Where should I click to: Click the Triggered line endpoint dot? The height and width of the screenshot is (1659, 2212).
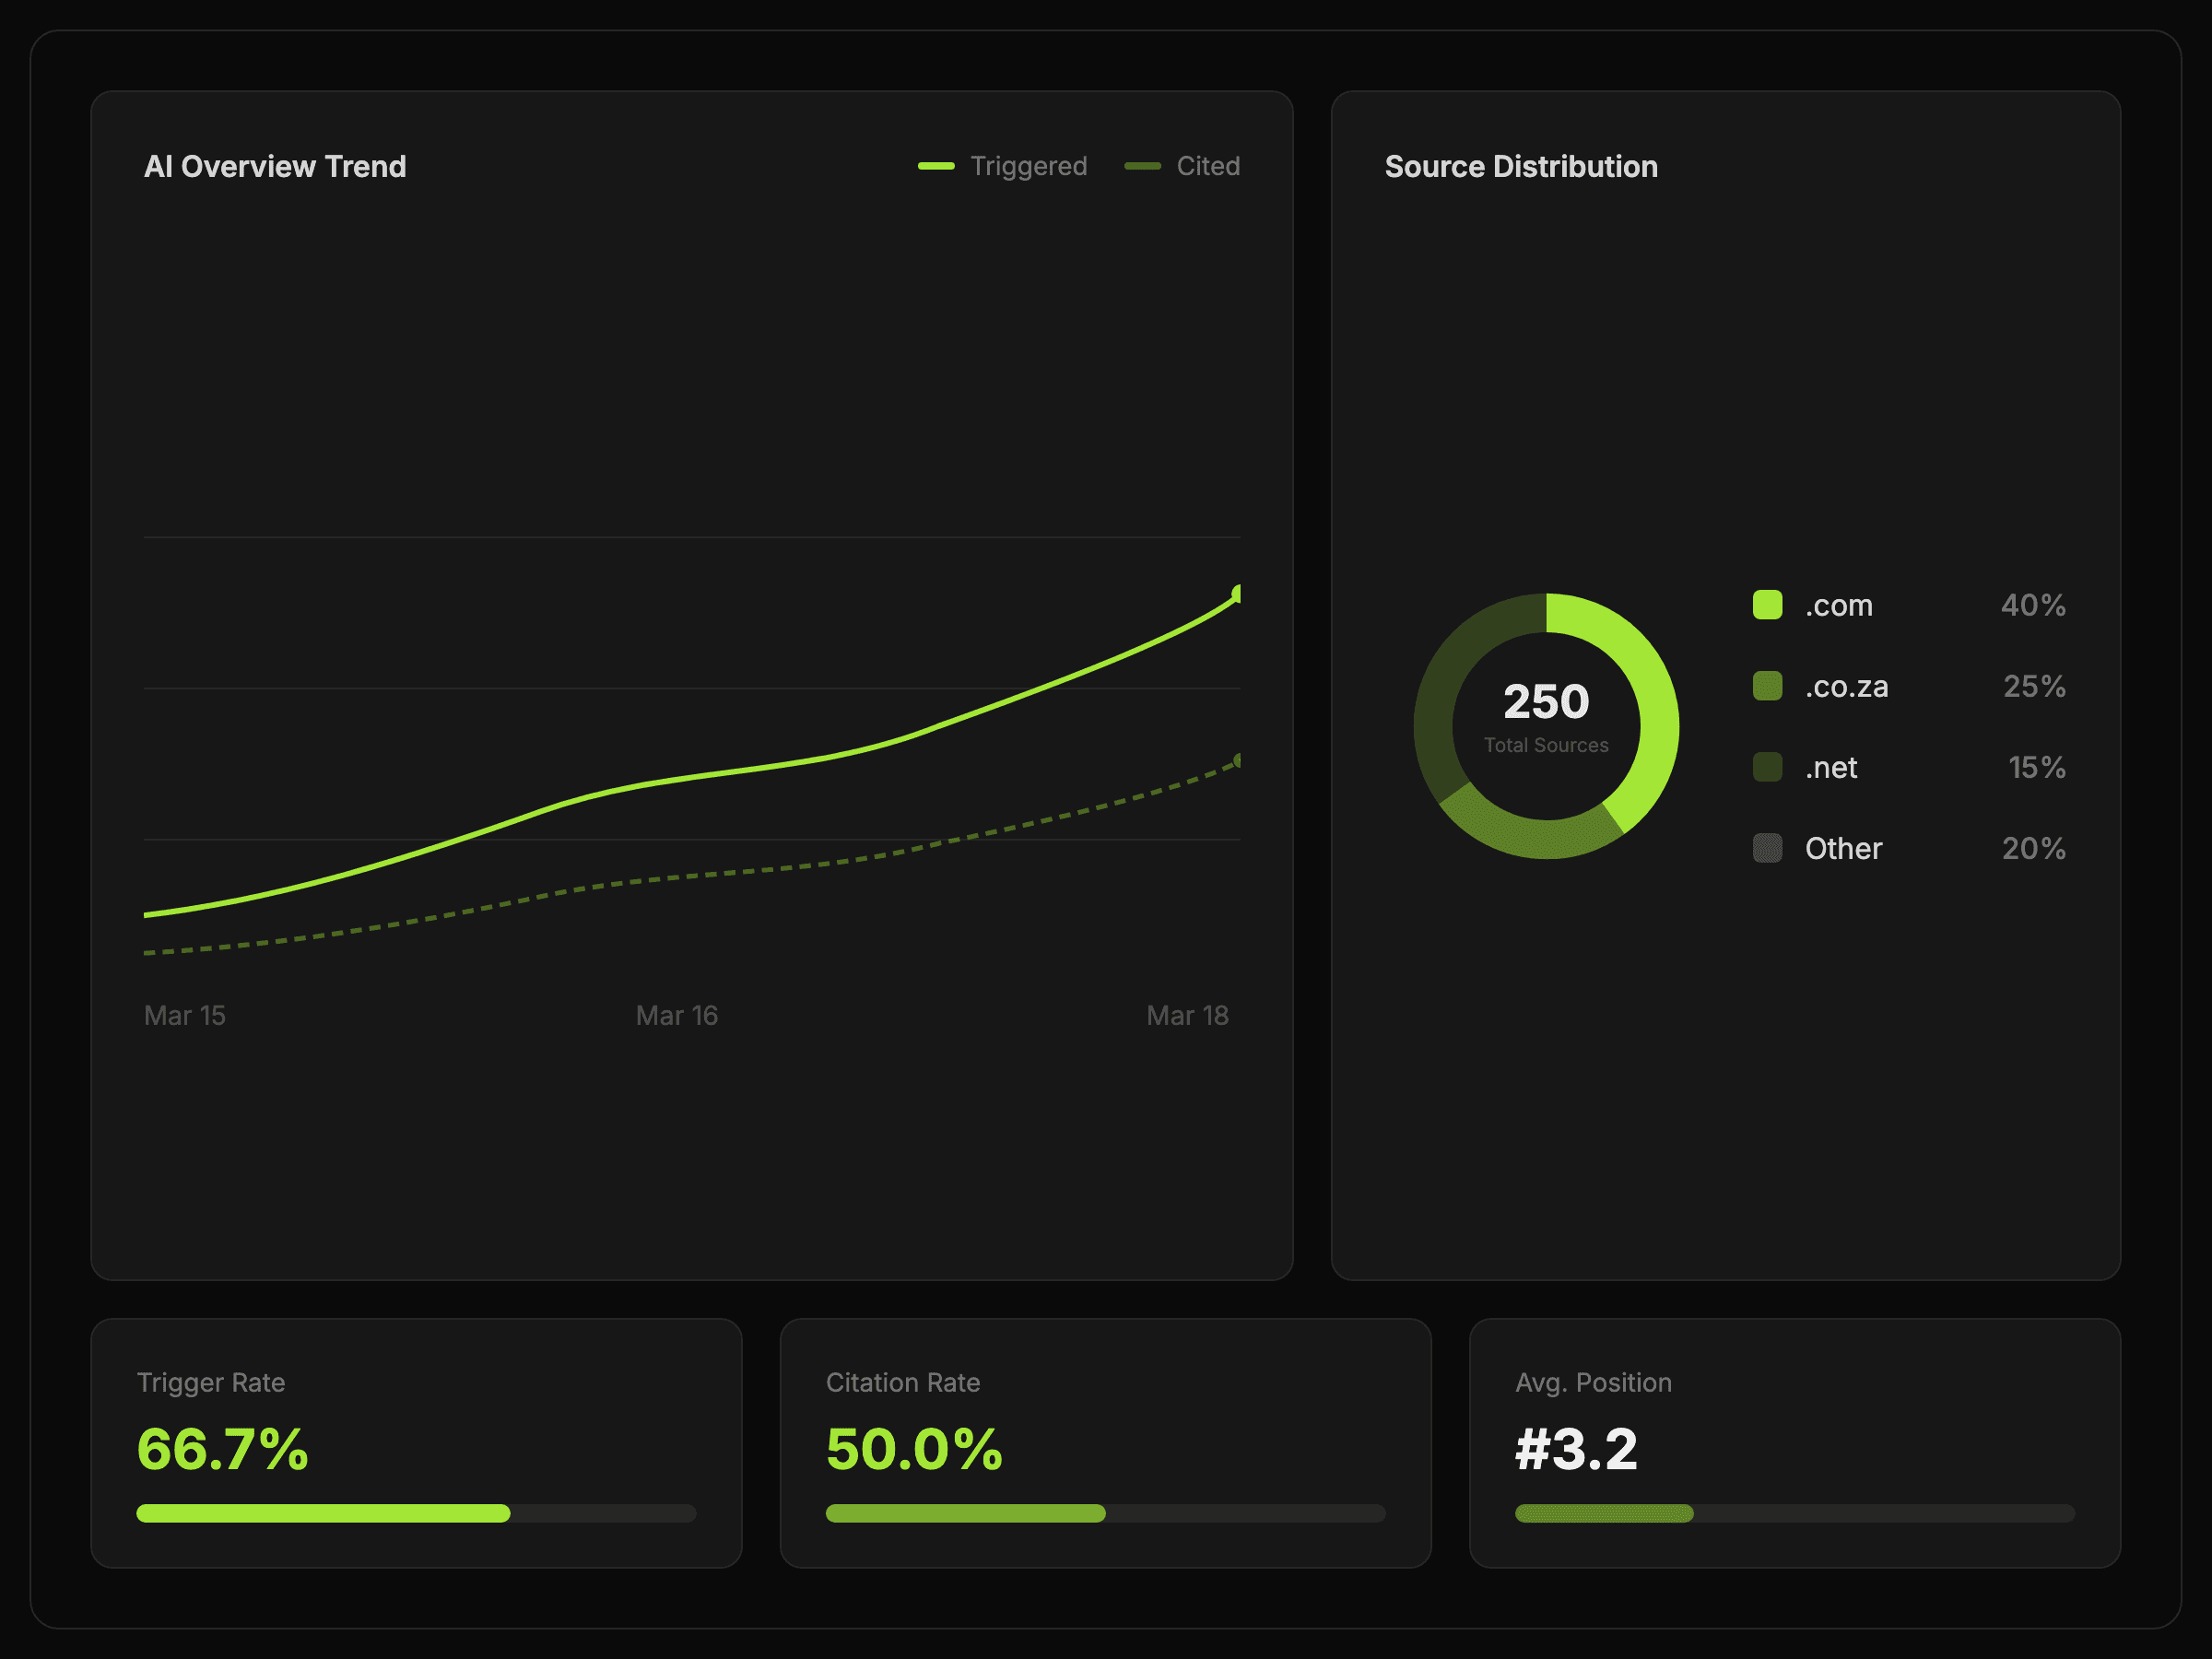point(1237,594)
